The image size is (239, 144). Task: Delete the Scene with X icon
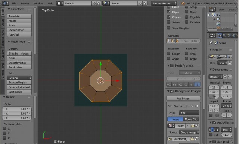(x=145, y=3)
